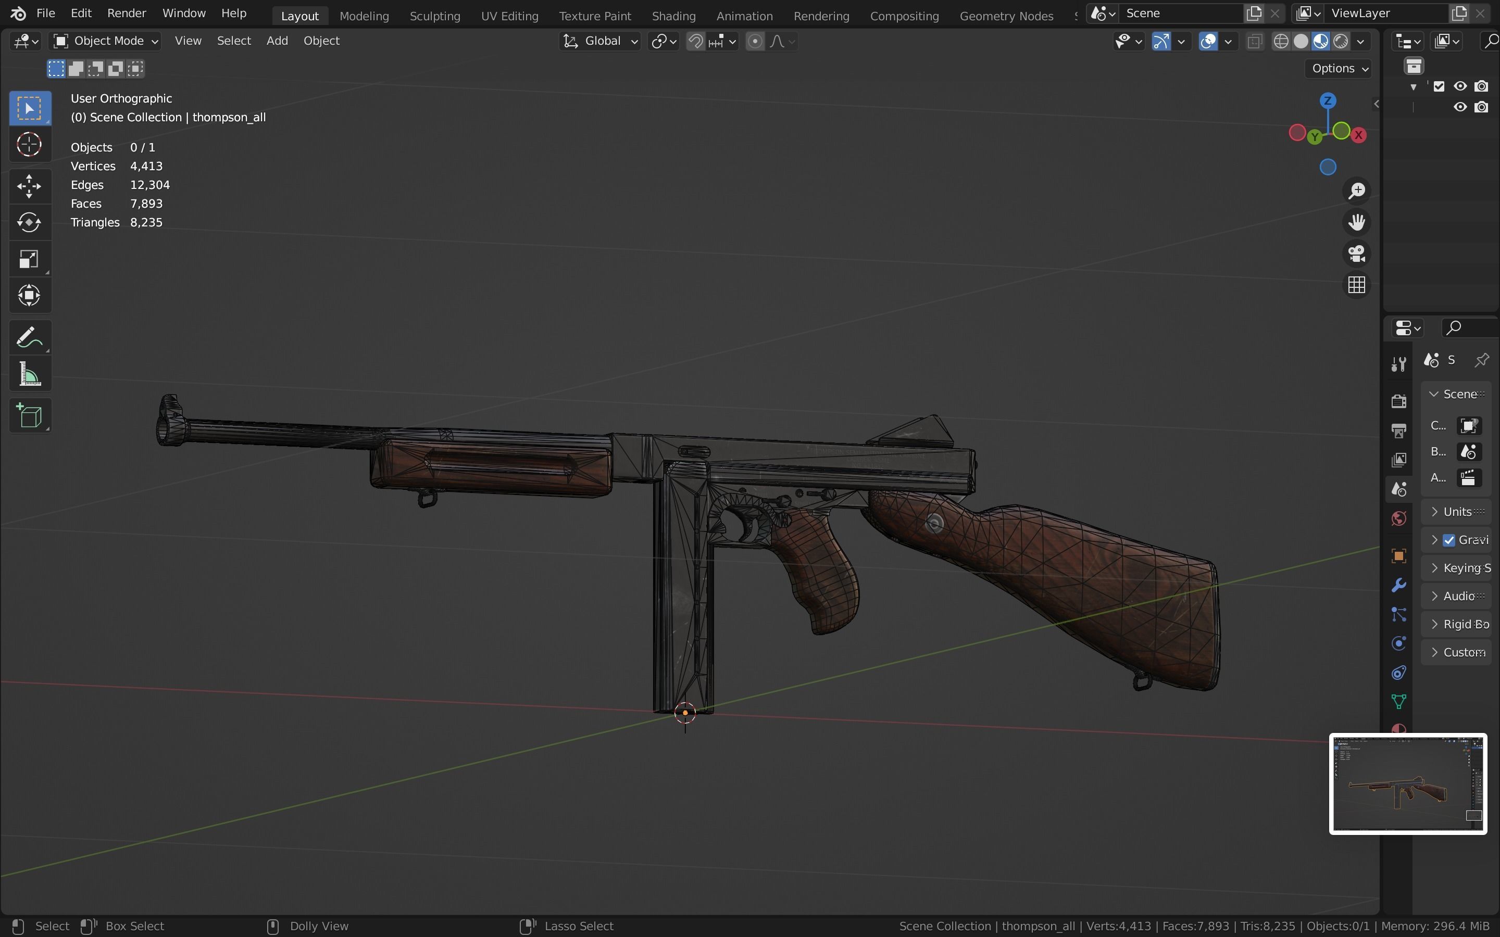Pick the Scale tool

29,259
